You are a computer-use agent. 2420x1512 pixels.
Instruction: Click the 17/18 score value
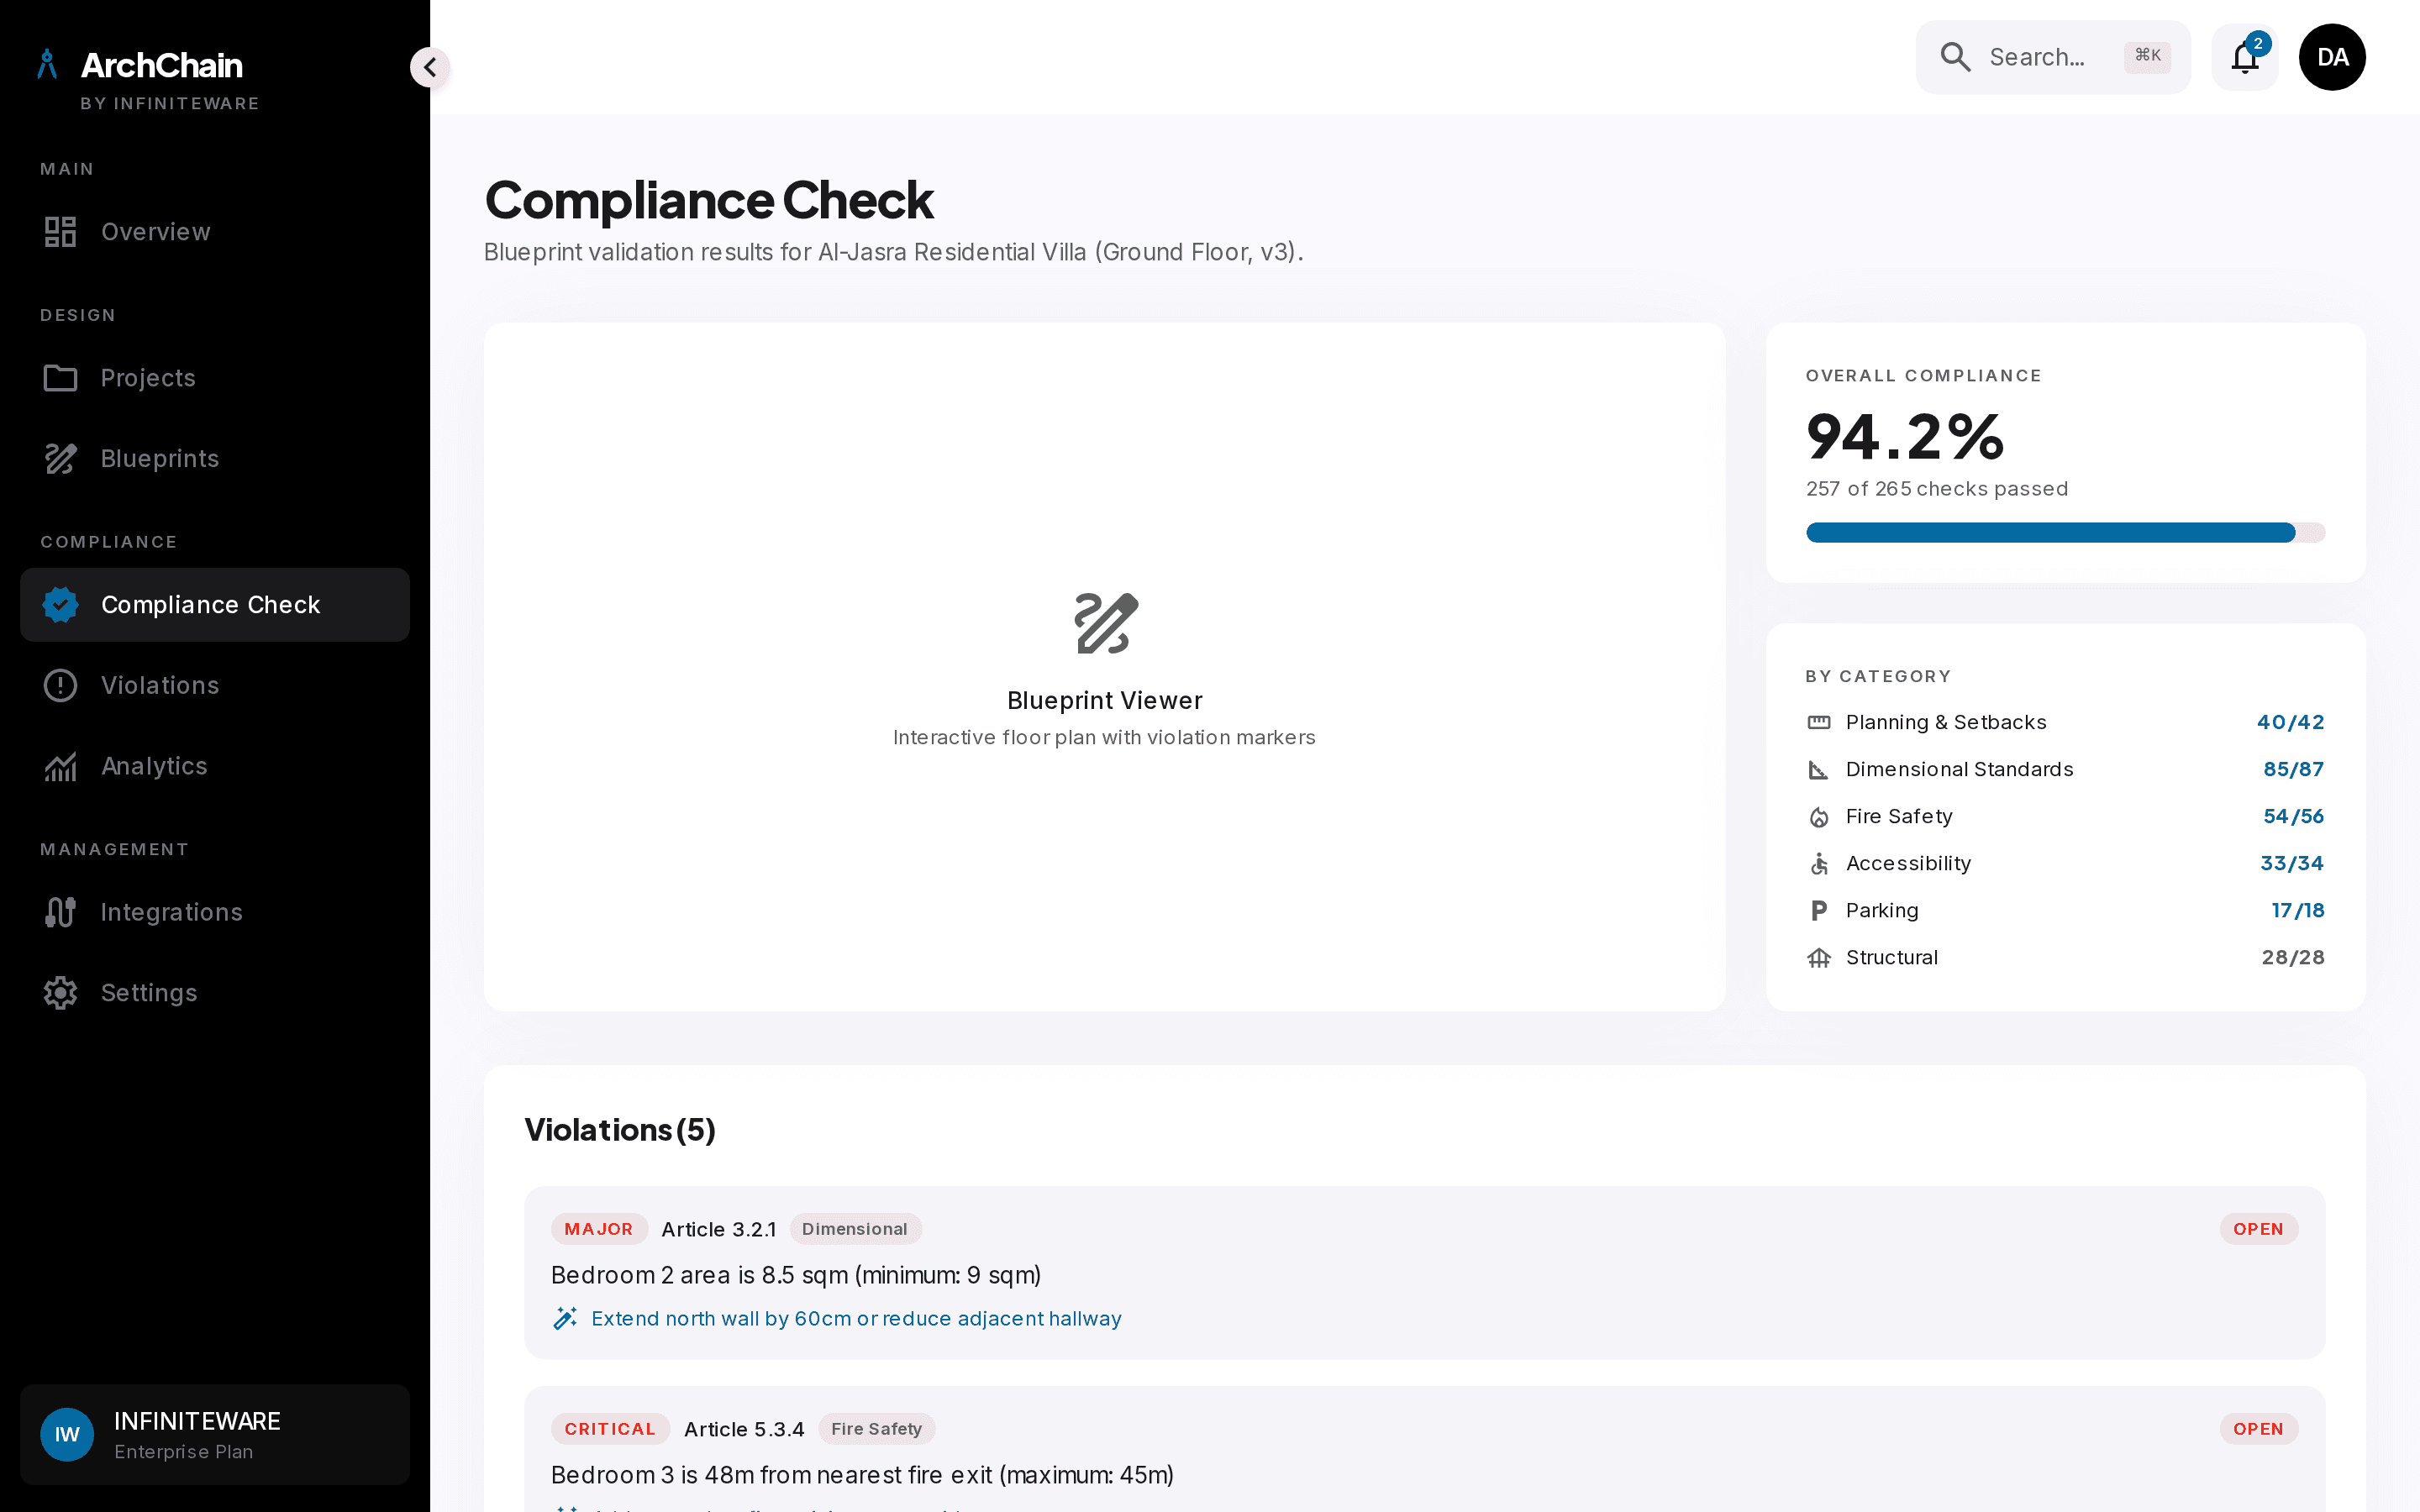(x=2297, y=911)
